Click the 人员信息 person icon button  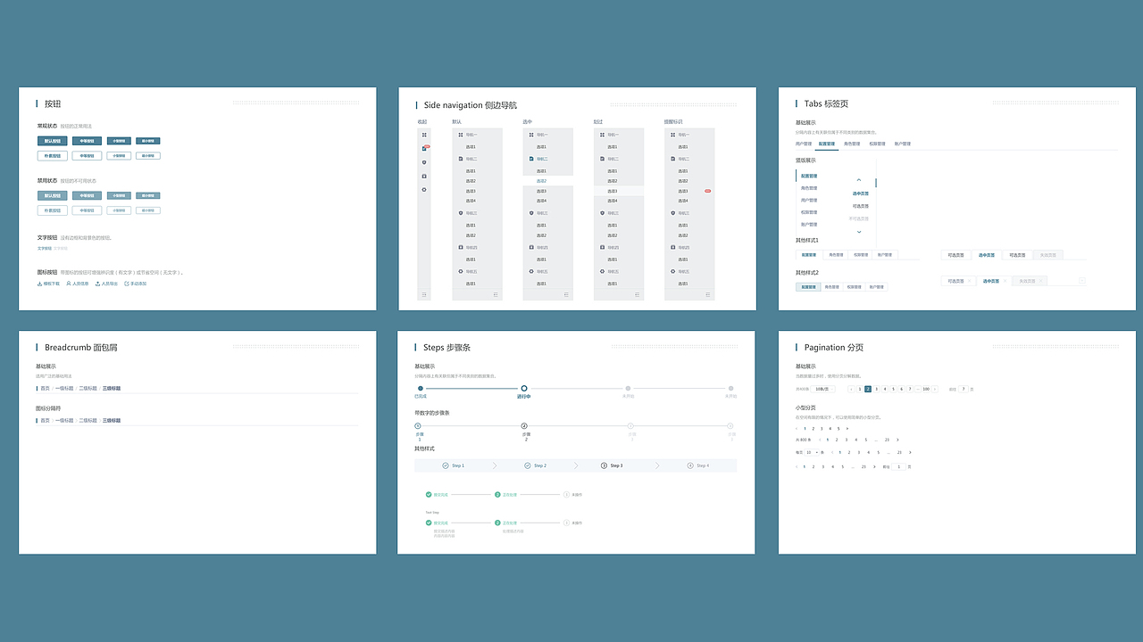pos(78,284)
